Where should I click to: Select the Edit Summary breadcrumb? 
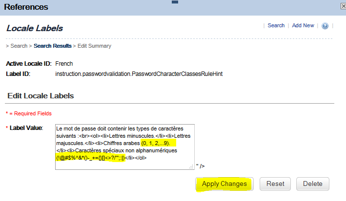click(x=94, y=46)
